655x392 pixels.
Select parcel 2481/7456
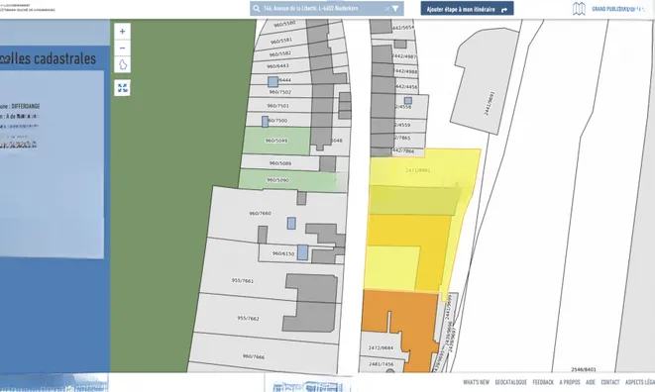tap(381, 364)
